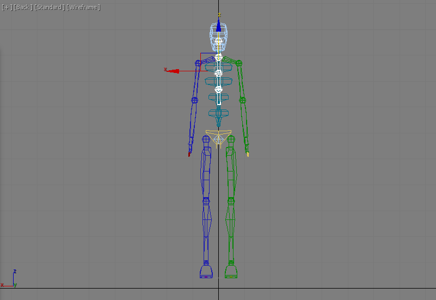
Task: Open the [+] viewport general menu
Action: [x=7, y=7]
